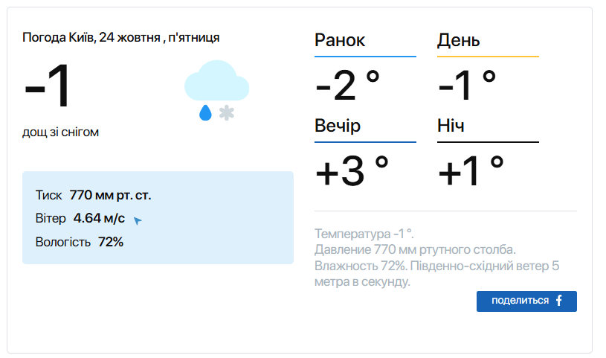606x358 pixels.
Task: Click the evening temperature +3°
Action: [x=352, y=170]
